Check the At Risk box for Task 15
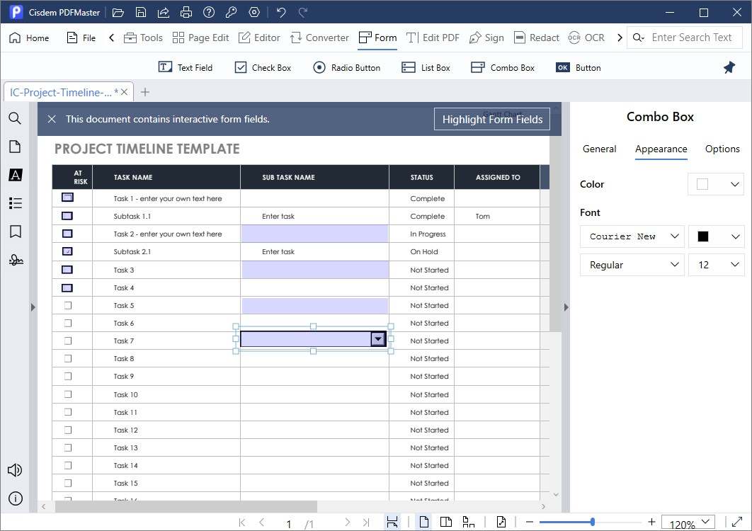Image resolution: width=752 pixels, height=531 pixels. pyautogui.click(x=67, y=483)
